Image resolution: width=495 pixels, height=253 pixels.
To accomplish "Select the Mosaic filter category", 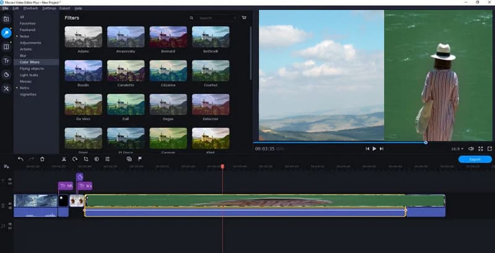I will 25,81.
